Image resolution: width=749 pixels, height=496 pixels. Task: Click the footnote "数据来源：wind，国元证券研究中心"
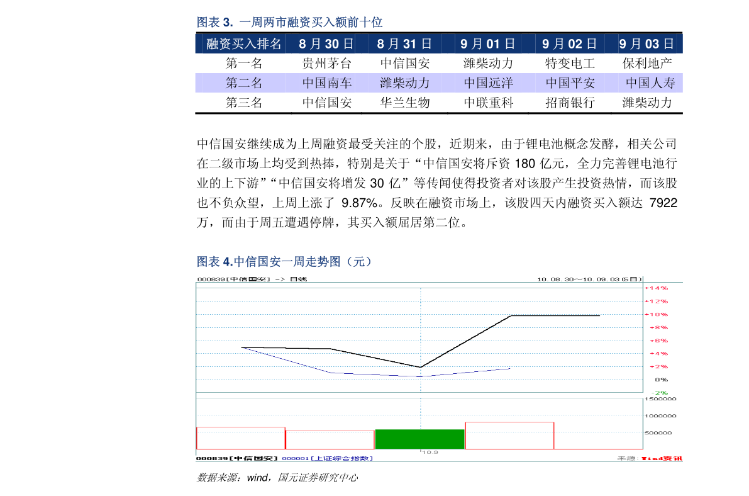click(x=277, y=477)
